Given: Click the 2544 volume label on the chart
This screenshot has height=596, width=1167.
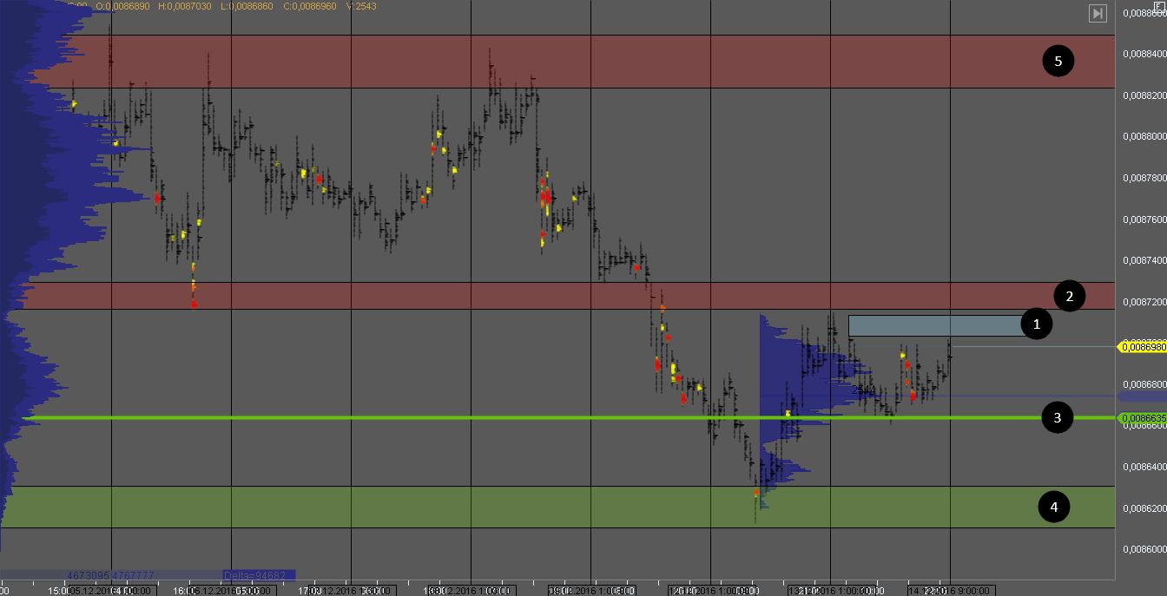Looking at the screenshot, I should point(863,390).
